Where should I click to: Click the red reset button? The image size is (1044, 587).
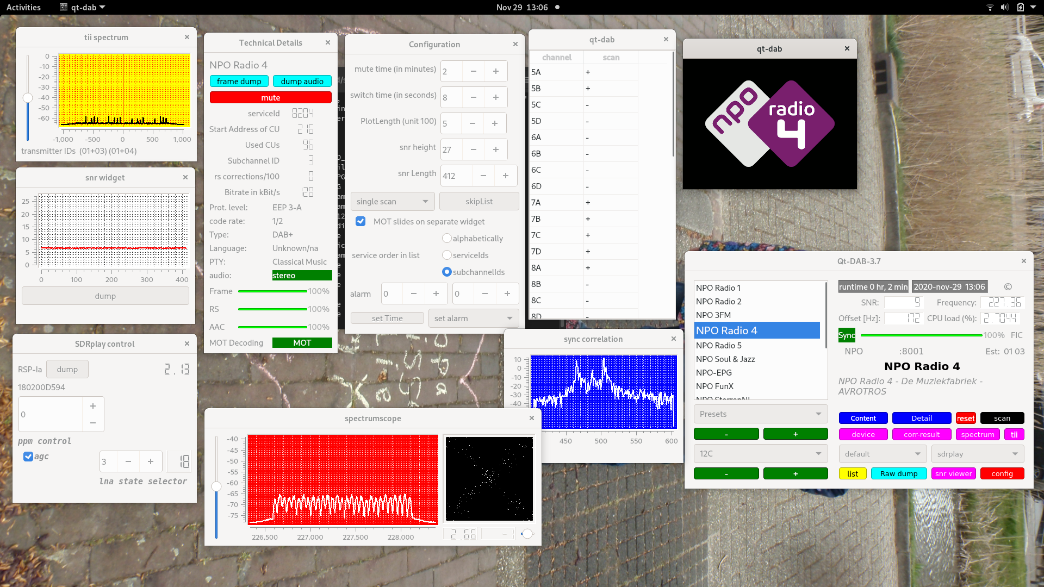tap(966, 418)
